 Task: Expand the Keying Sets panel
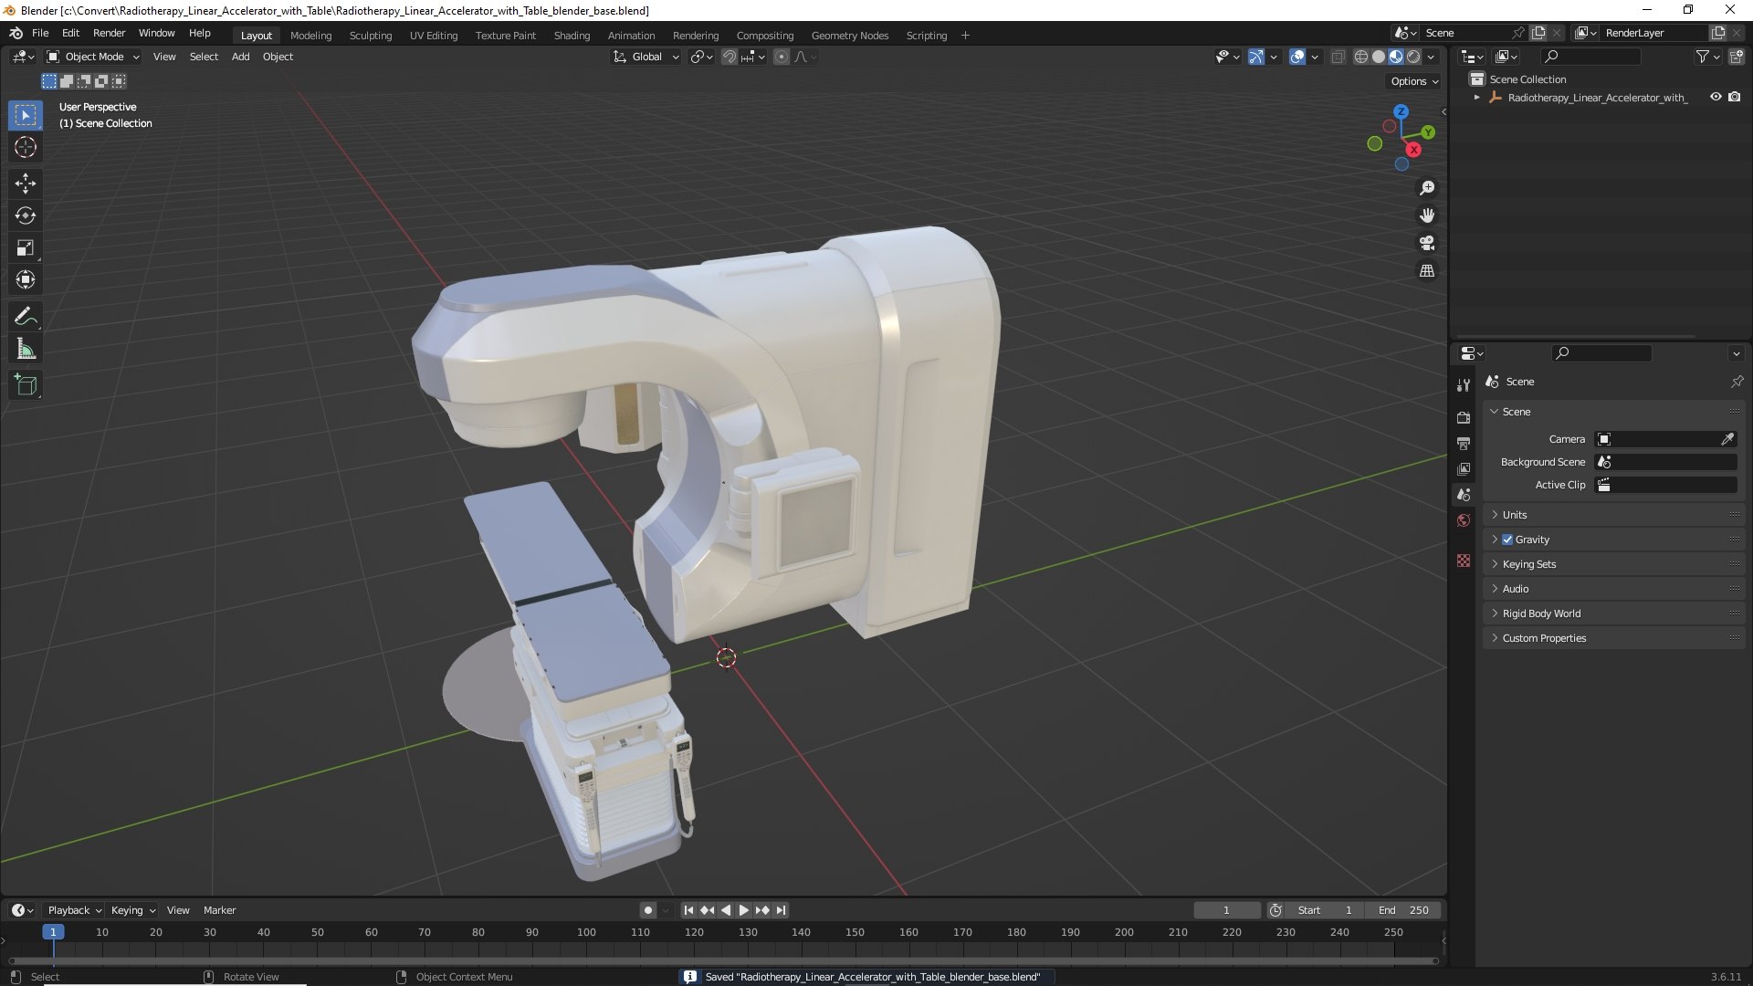click(1613, 564)
